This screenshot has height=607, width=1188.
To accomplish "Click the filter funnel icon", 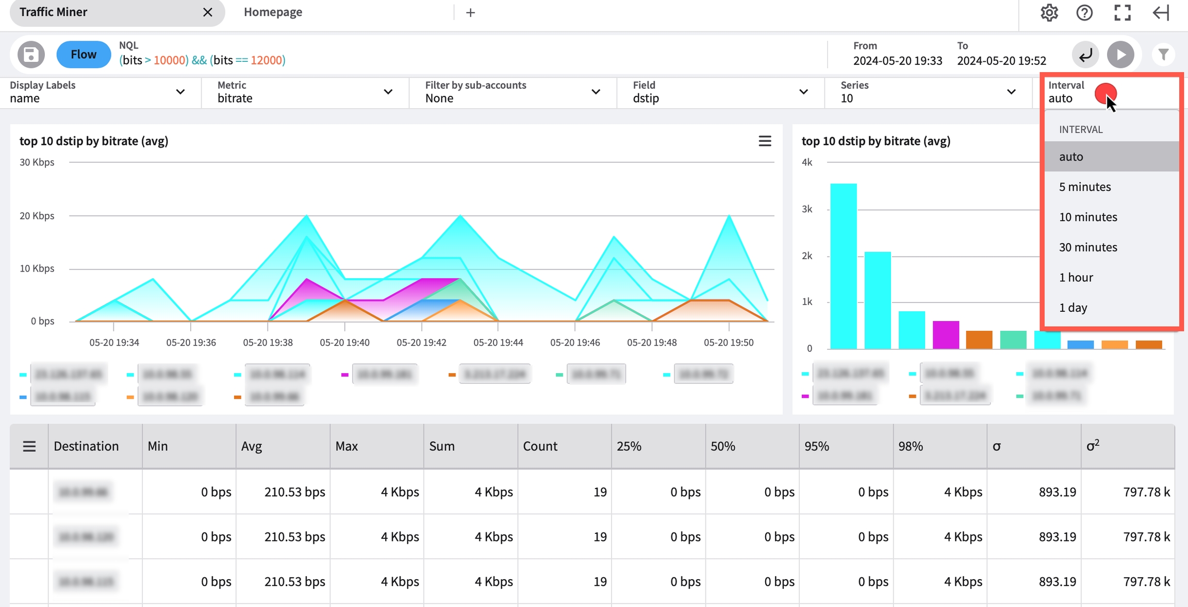I will coord(1163,55).
